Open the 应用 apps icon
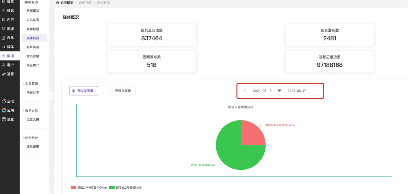408x194 pixels. point(4,110)
